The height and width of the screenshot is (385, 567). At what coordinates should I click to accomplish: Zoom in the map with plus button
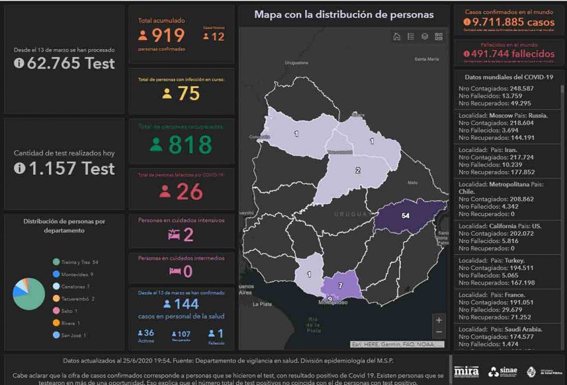click(x=438, y=320)
